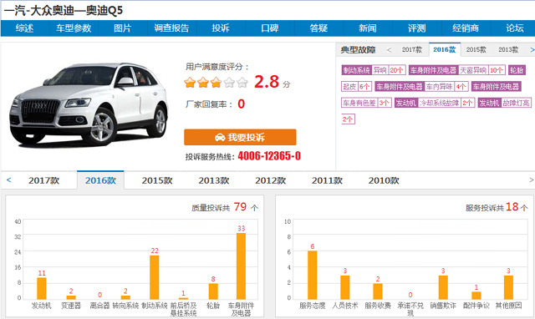
Task: Click the 车身附件及电器 bar showing 33
Action: click(242, 266)
